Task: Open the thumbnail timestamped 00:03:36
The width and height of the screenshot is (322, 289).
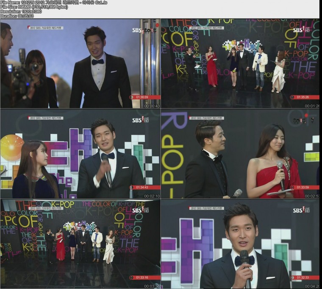Action: click(80, 244)
